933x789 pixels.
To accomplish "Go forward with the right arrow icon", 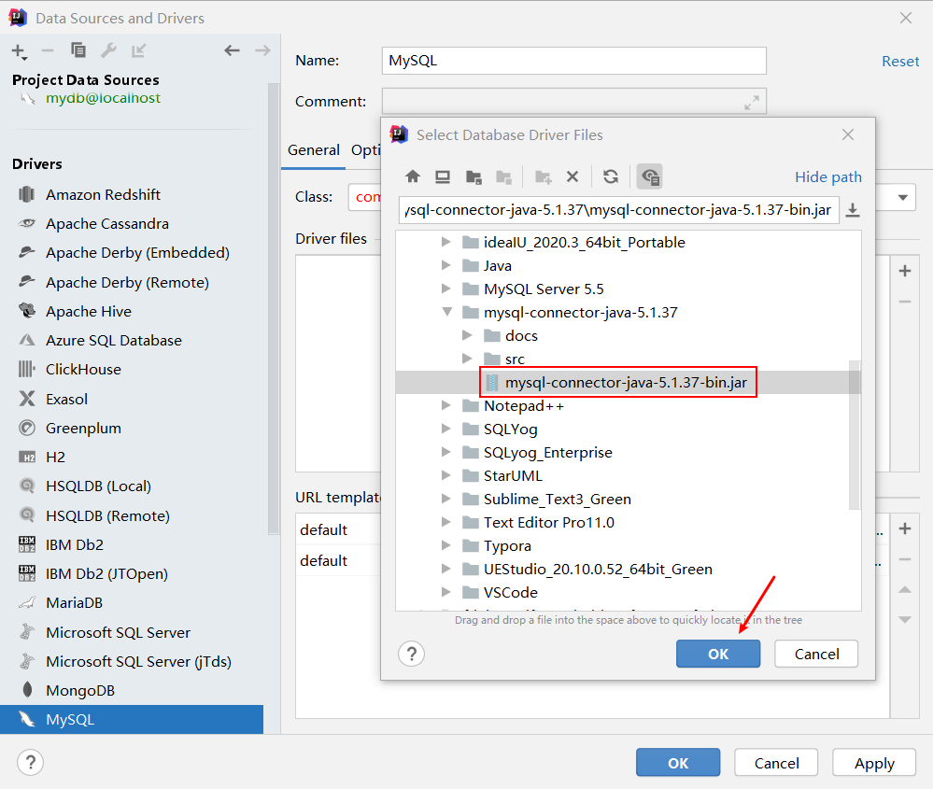I will click(x=262, y=50).
